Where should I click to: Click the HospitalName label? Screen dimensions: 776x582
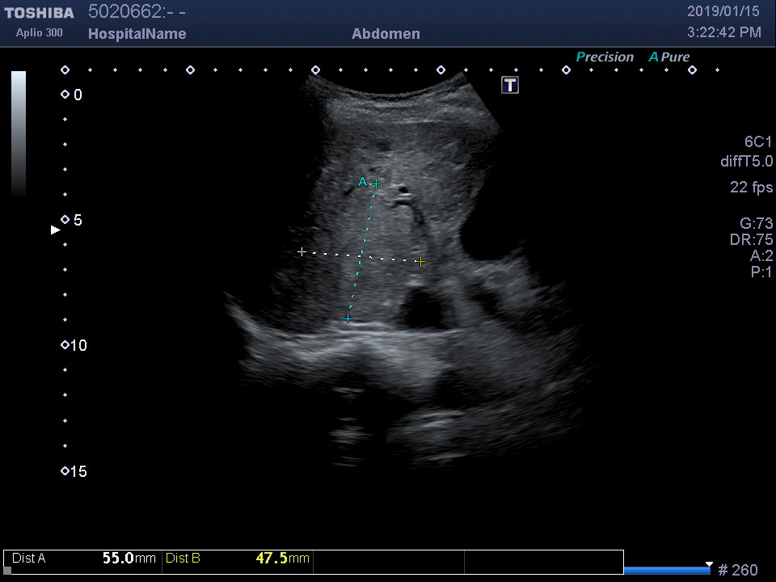[x=137, y=34]
